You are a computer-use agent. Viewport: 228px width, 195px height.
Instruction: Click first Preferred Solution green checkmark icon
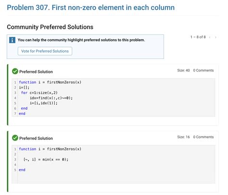15,71
